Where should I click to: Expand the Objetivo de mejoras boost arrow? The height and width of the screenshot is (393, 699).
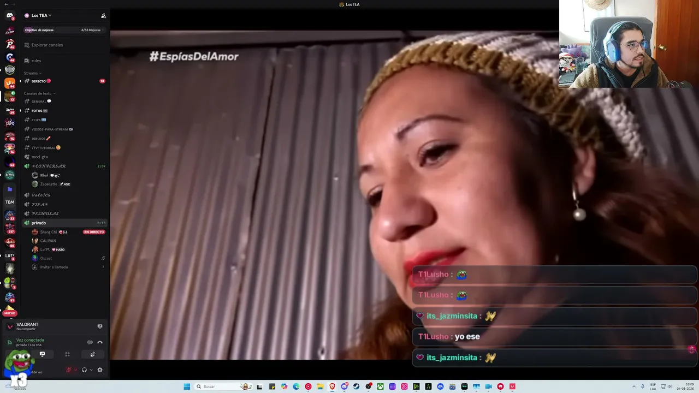tap(103, 30)
